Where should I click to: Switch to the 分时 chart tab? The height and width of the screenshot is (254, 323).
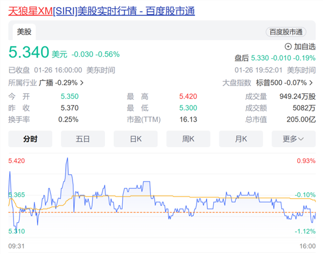[x=30, y=139]
